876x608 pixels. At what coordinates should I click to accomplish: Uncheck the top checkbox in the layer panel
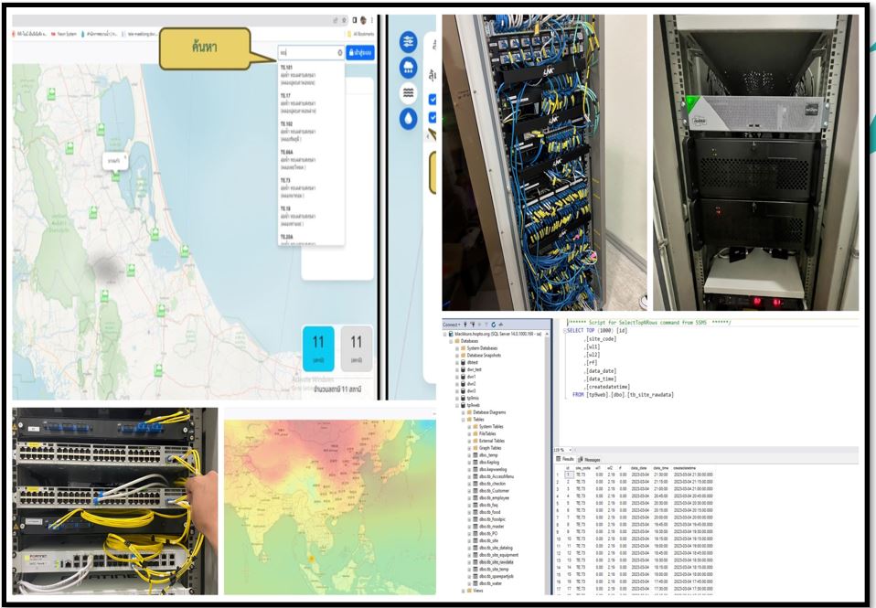432,100
